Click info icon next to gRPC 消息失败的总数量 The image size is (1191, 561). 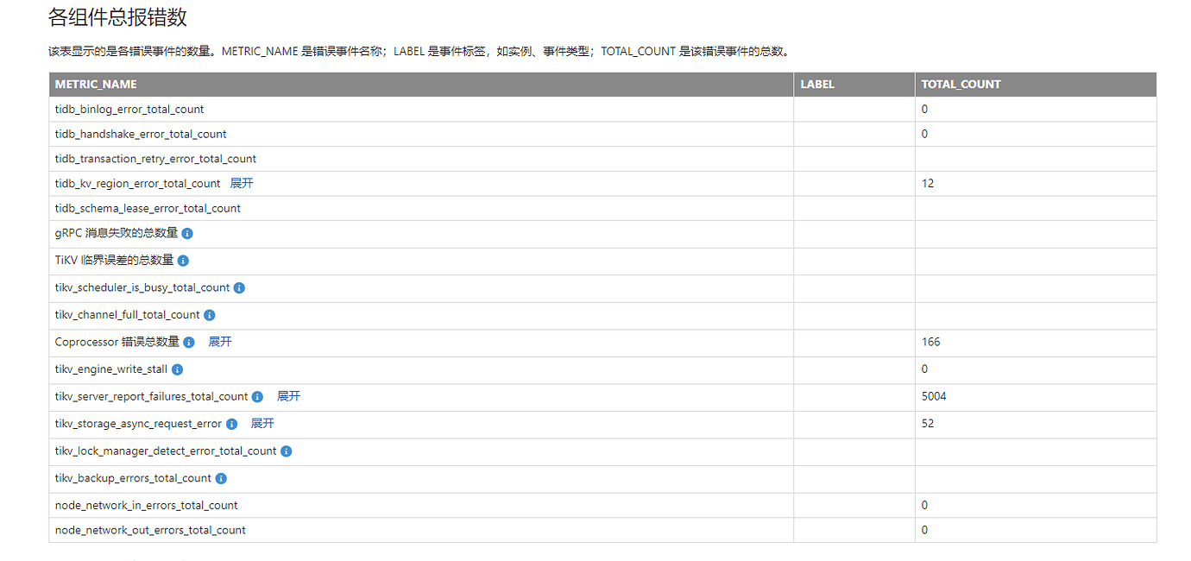[x=187, y=233]
